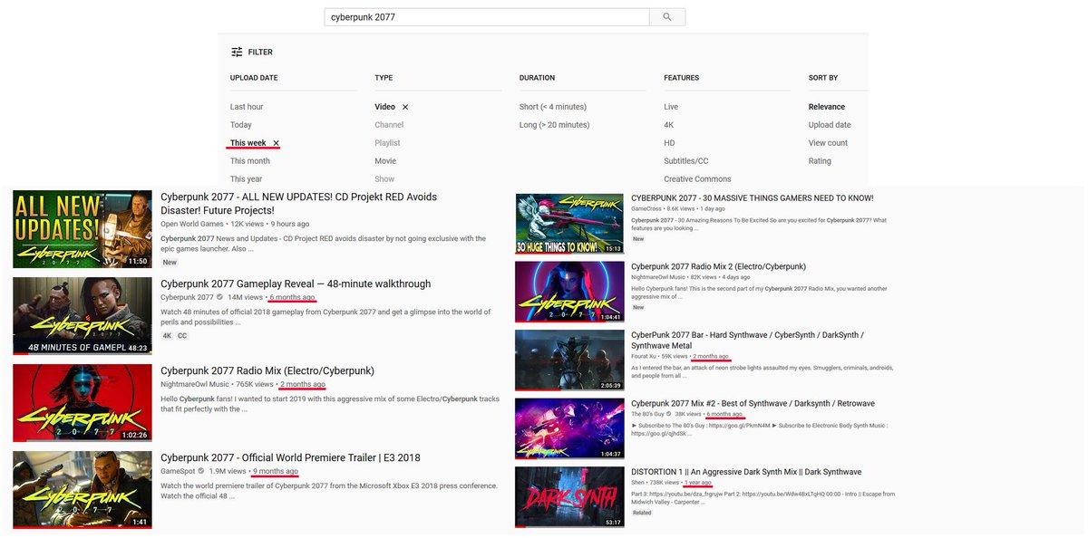Screen dimensions: 1088x538
Task: Choose the Channel type filter
Action: tap(389, 125)
